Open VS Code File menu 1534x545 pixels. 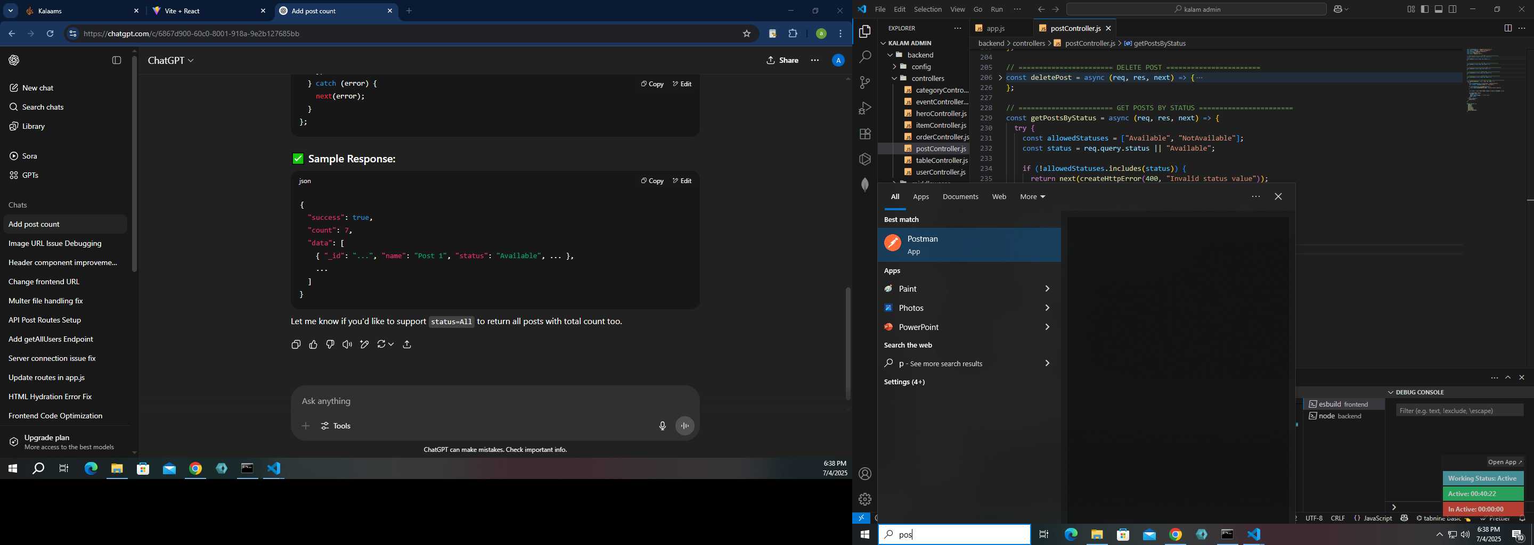[879, 10]
